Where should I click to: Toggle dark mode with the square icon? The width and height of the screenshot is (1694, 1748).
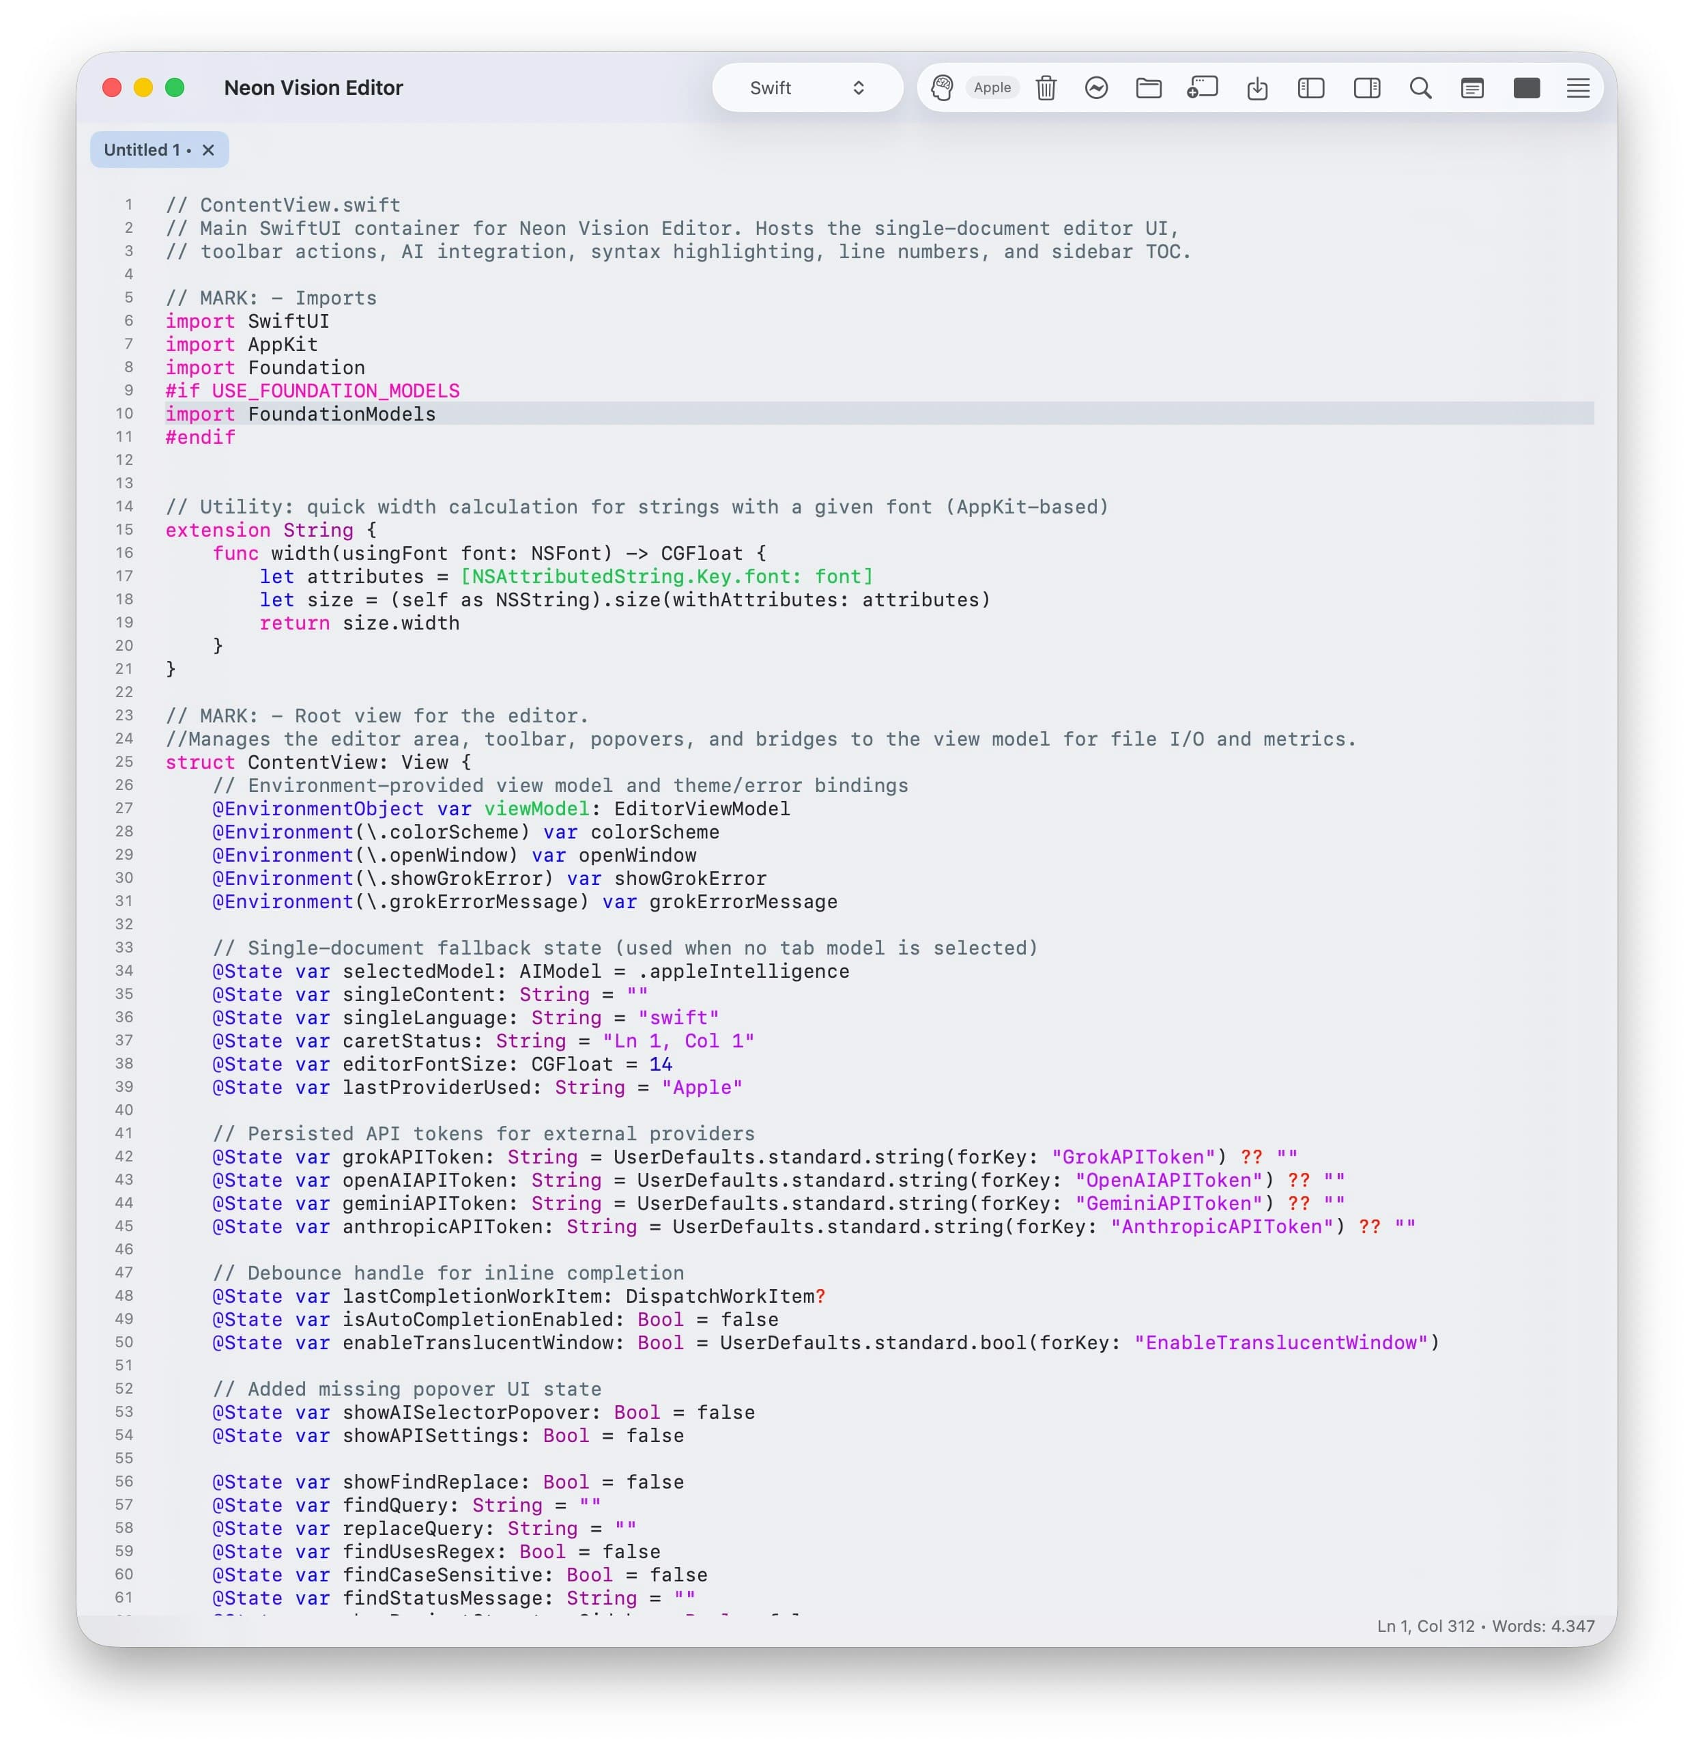pyautogui.click(x=1526, y=87)
